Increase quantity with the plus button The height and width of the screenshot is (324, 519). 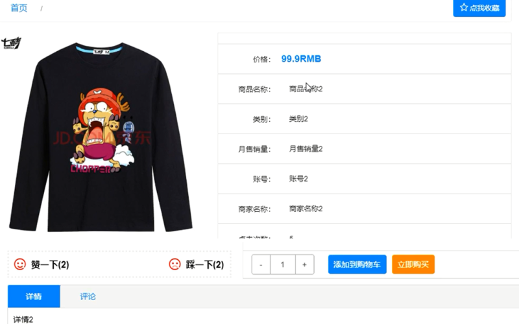[304, 264]
